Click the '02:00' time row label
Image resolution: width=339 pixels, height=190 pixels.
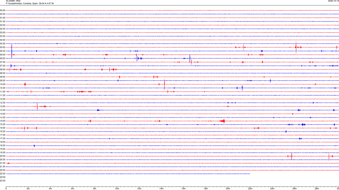pyautogui.click(x=2, y=25)
